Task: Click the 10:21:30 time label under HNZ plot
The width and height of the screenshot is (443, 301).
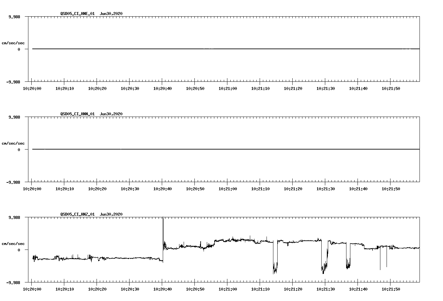Action: [326, 289]
